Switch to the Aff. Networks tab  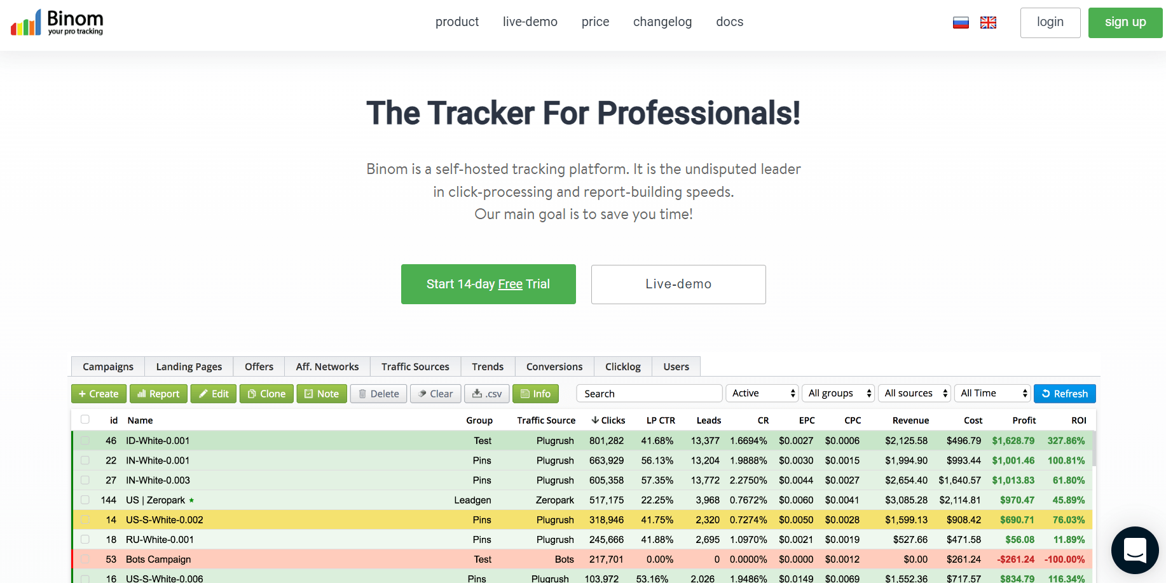327,366
